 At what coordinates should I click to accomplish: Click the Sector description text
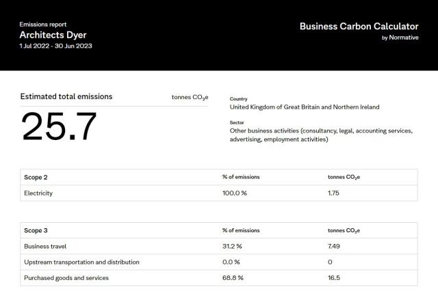point(321,135)
